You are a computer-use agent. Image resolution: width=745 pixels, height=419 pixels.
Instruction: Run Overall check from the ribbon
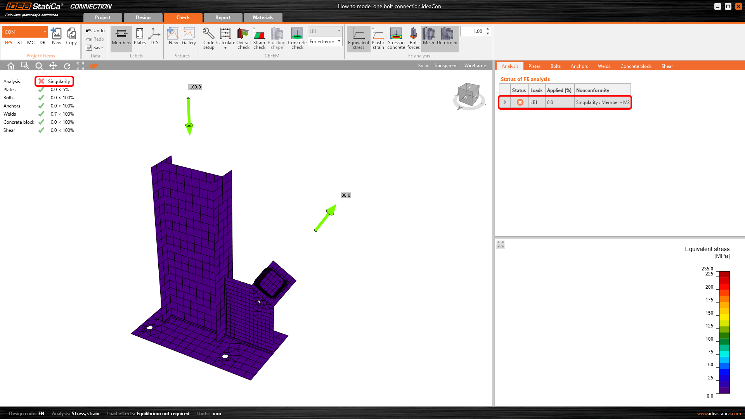tap(243, 38)
